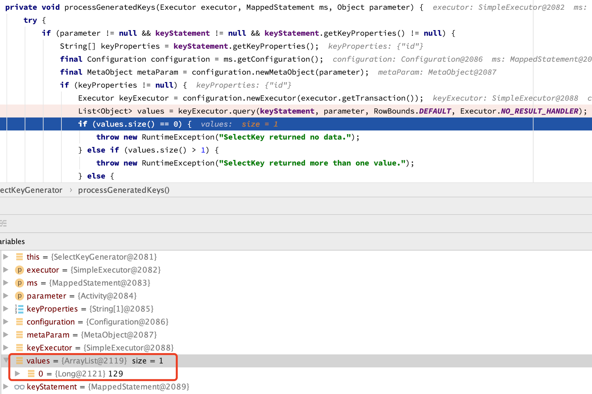Screen dimensions: 592x394
Task: Click the keyExecutor.query call line
Action: (x=296, y=111)
